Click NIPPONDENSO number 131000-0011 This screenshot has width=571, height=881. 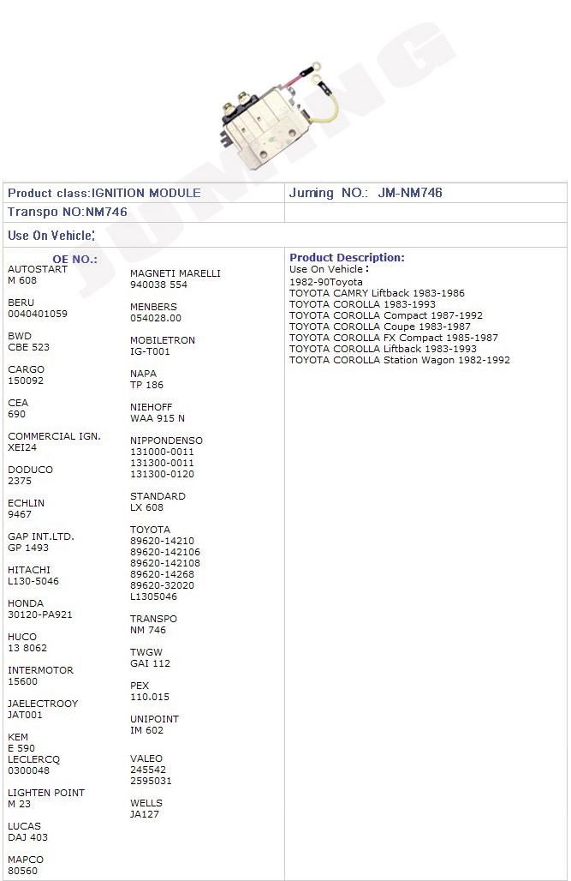163,452
